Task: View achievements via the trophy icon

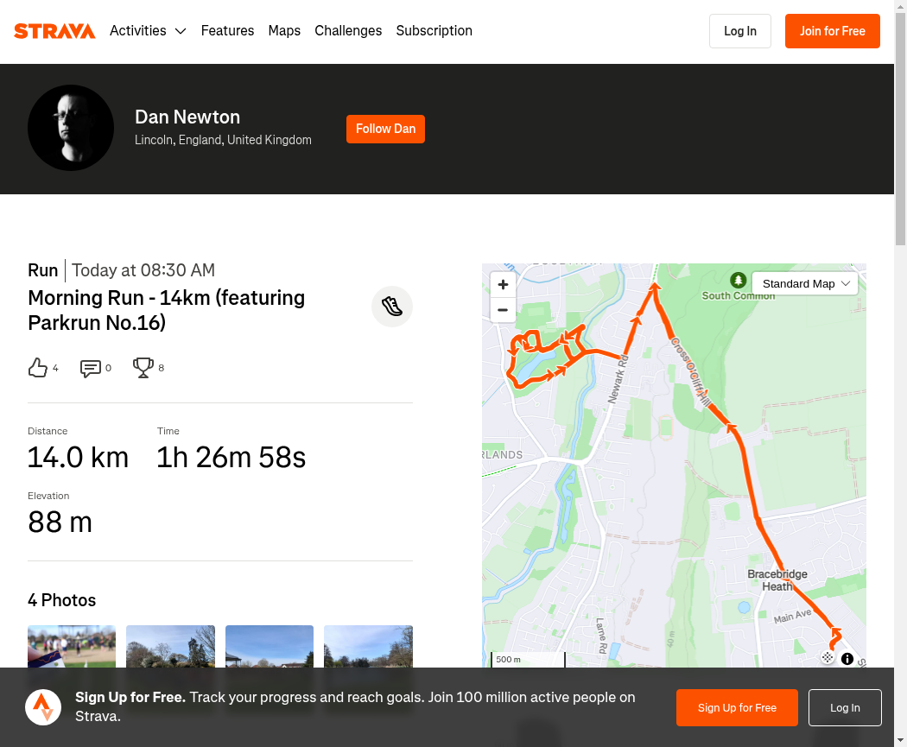Action: coord(143,368)
